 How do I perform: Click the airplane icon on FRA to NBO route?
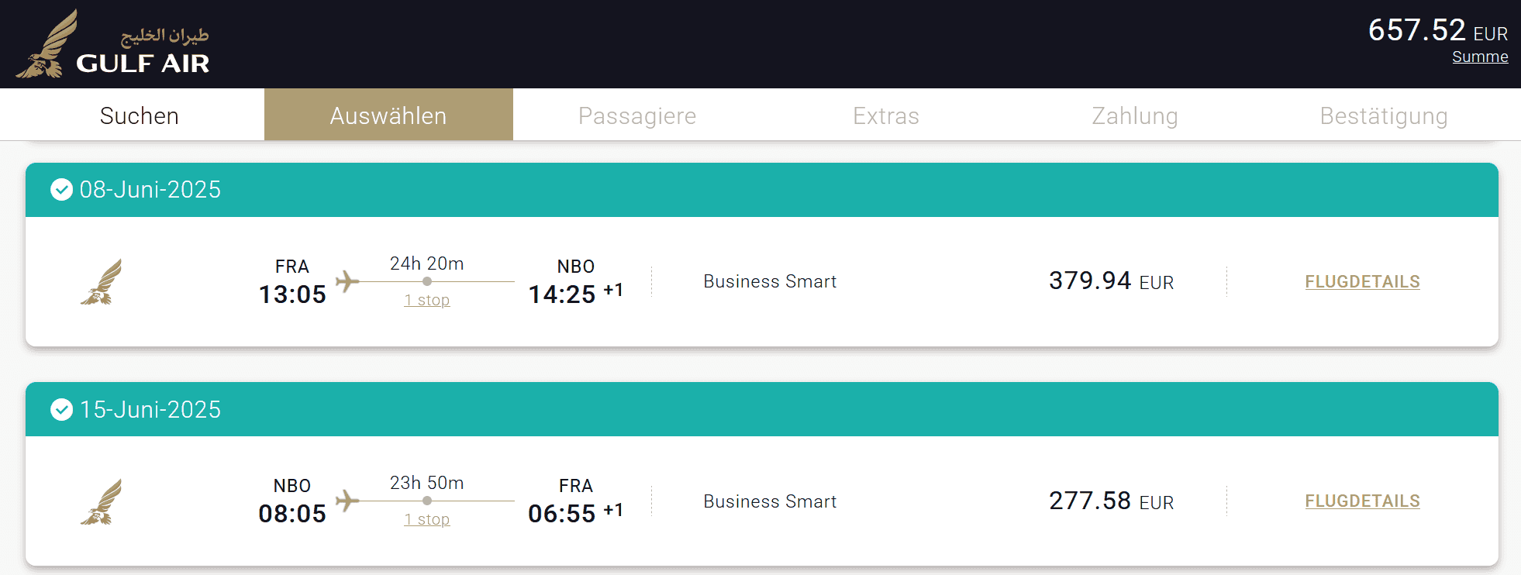347,281
